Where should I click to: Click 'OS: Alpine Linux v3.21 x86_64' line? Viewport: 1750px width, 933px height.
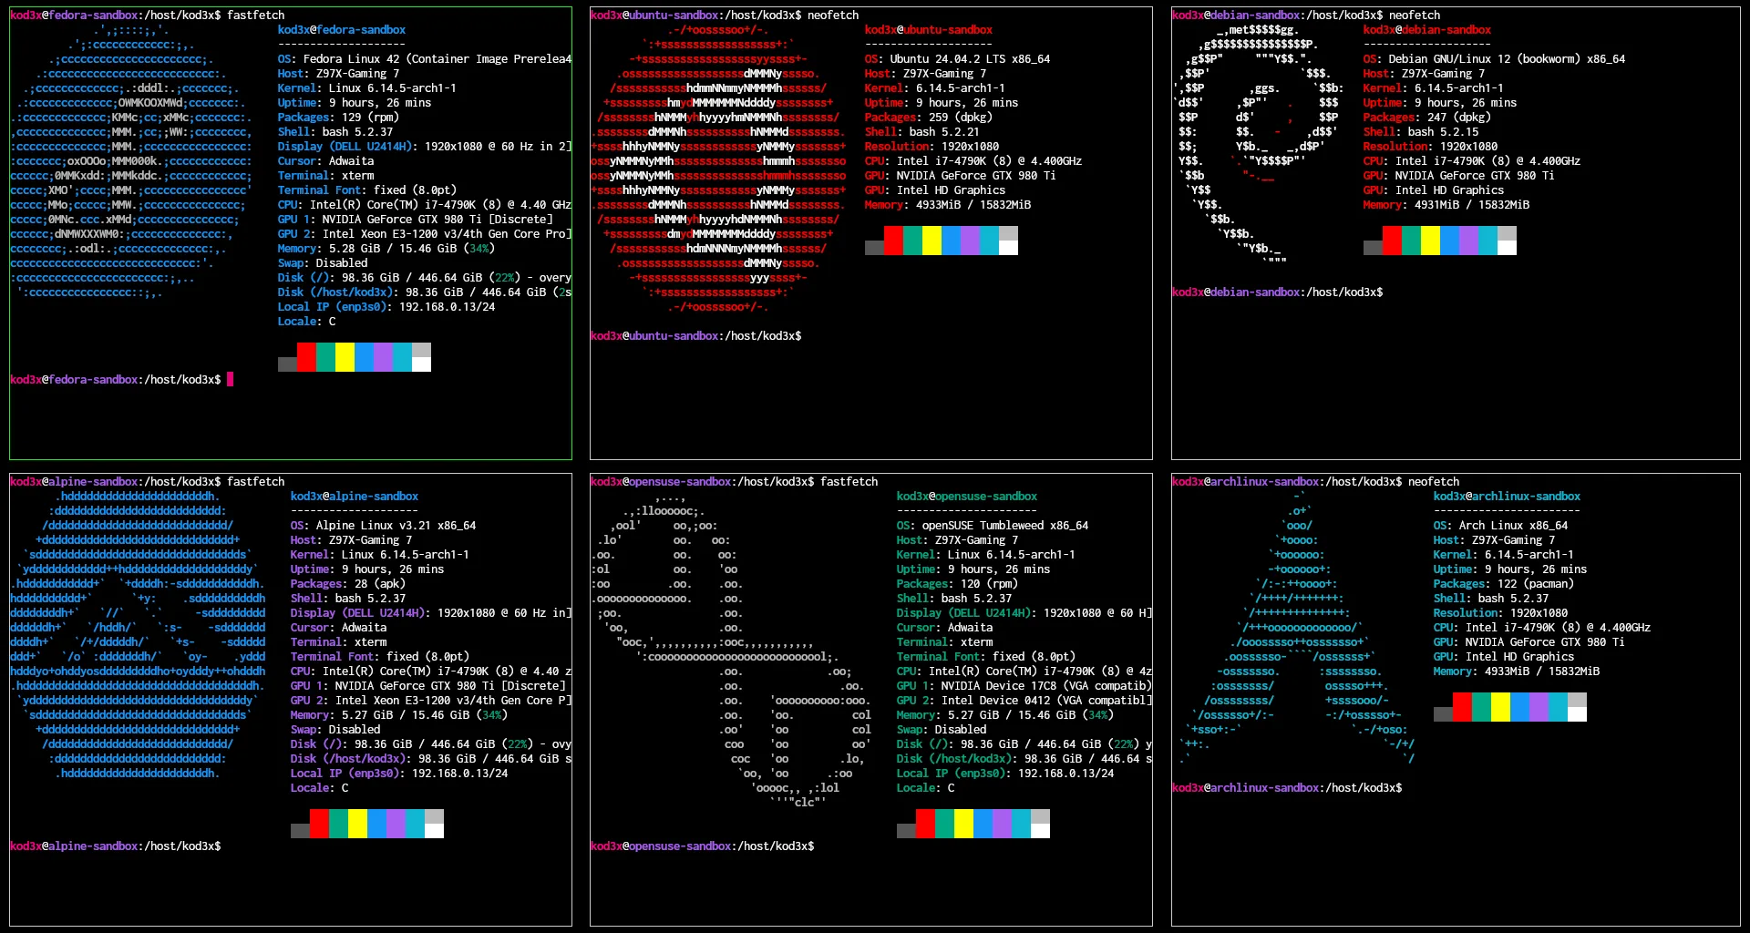[x=383, y=526]
